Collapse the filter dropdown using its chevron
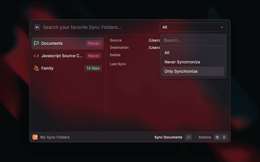The width and height of the screenshot is (260, 162). (222, 28)
